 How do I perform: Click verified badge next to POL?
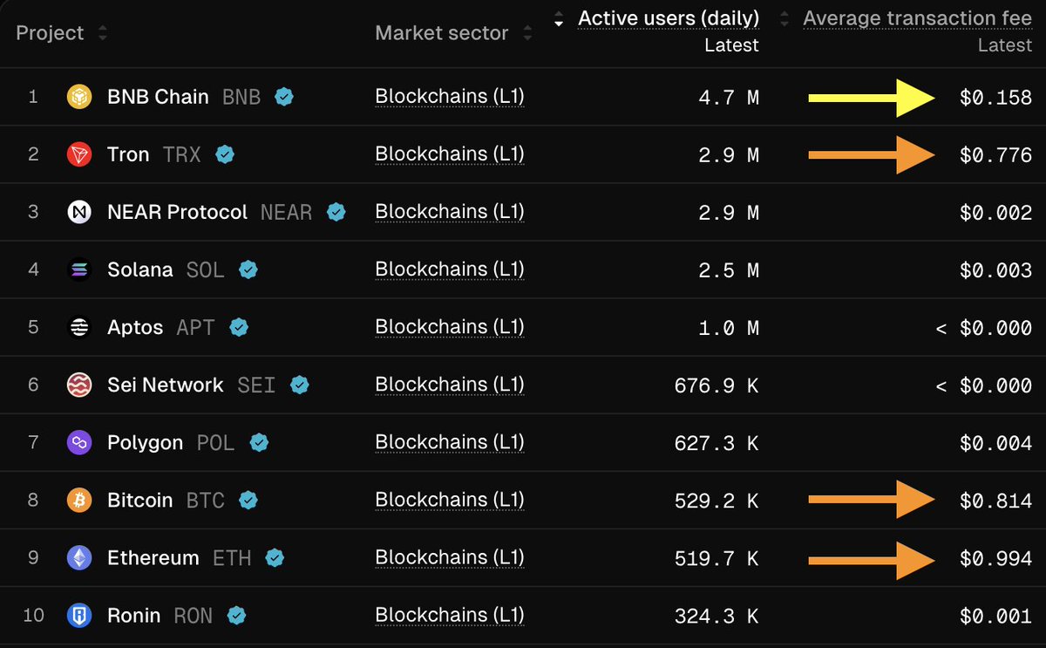(259, 442)
